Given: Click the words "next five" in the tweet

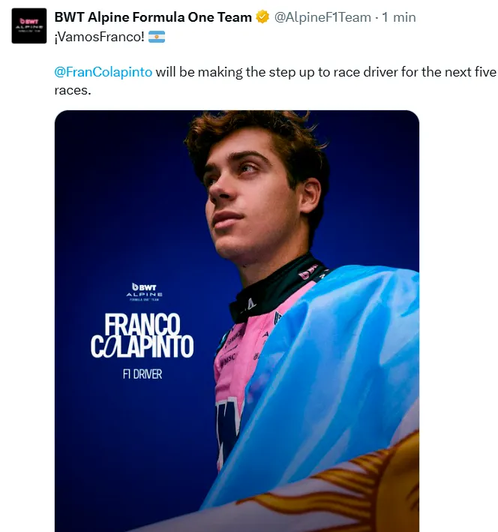Looking at the screenshot, I should click(x=466, y=73).
